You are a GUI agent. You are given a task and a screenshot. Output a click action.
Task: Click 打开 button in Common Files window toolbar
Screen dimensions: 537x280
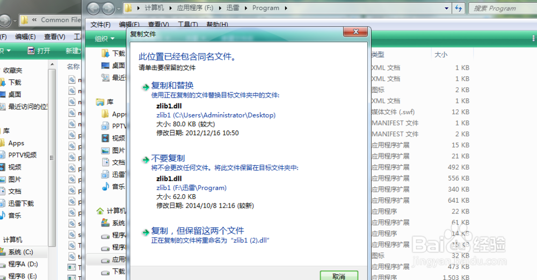coord(39,50)
